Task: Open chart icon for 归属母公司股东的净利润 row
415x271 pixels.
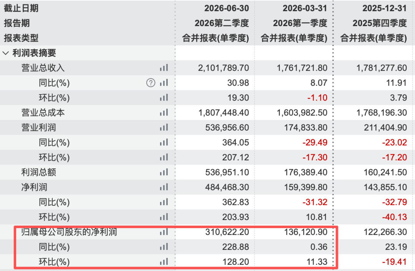Action: 164,232
